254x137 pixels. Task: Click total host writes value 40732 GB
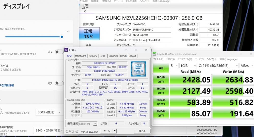pos(210,30)
